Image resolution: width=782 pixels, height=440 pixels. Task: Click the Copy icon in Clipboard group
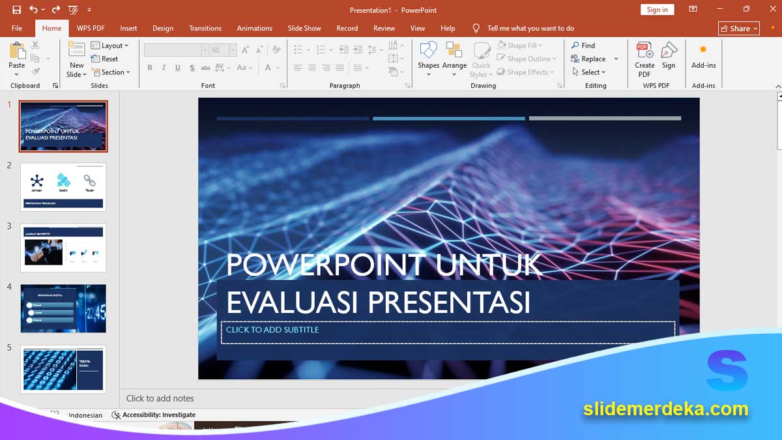(35, 59)
